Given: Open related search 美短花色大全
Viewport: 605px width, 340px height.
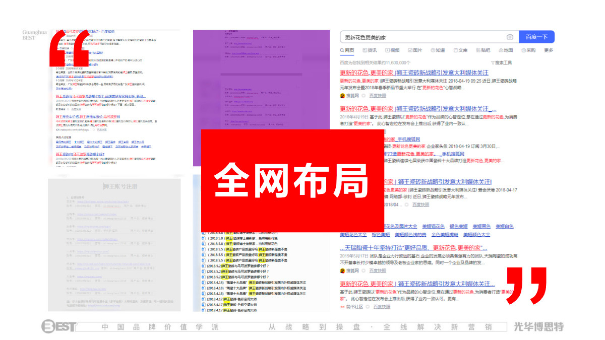Looking at the screenshot, I should coord(353,235).
